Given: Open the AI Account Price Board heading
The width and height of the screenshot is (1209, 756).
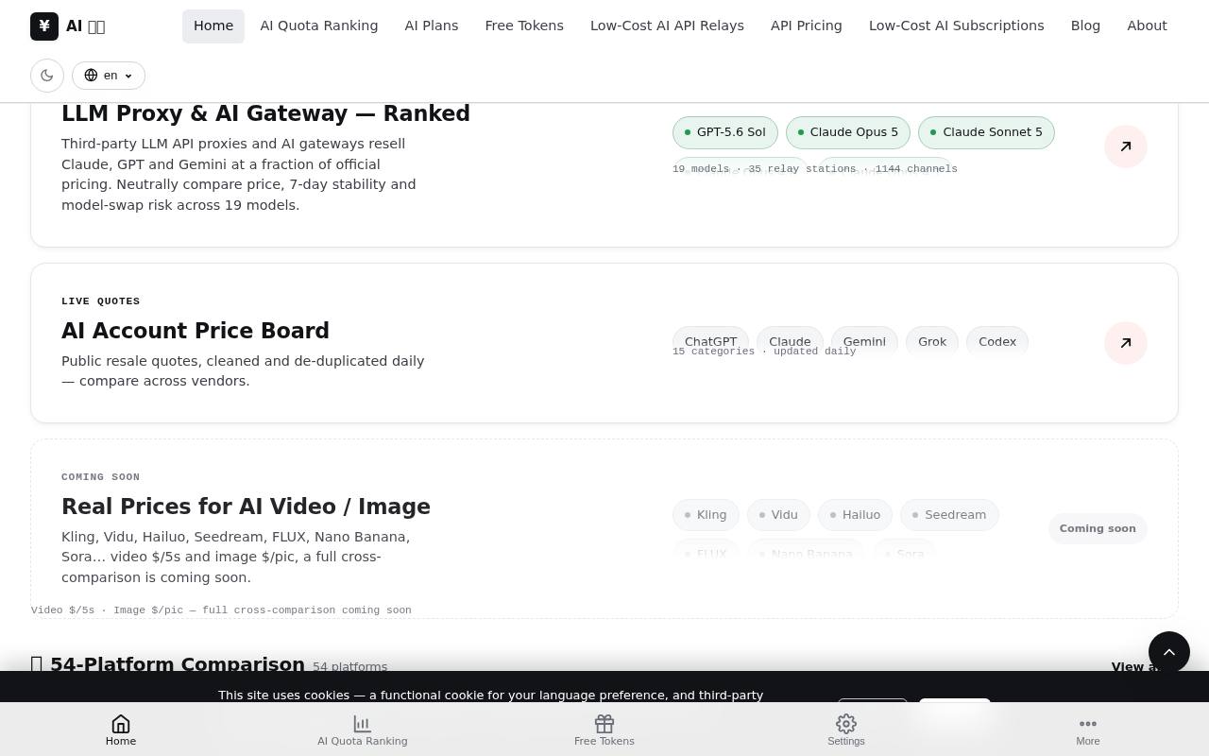Looking at the screenshot, I should (x=196, y=331).
